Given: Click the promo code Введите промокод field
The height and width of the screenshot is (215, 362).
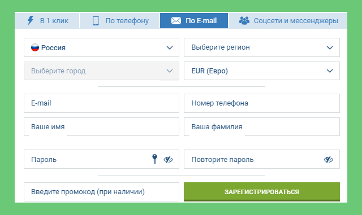Looking at the screenshot, I should click(x=101, y=192).
